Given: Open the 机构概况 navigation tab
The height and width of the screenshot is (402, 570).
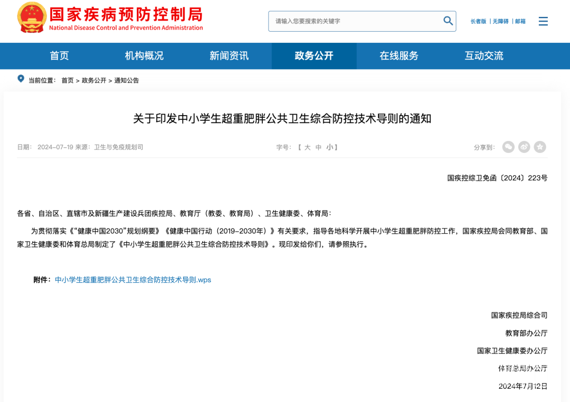Looking at the screenshot, I should tap(144, 56).
